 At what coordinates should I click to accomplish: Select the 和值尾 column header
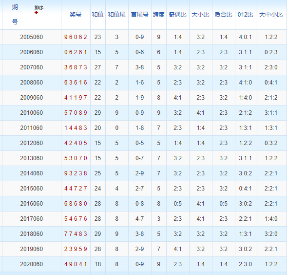(x=117, y=15)
